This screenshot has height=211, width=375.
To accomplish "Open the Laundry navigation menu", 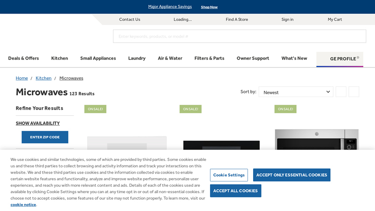I will click(x=137, y=59).
